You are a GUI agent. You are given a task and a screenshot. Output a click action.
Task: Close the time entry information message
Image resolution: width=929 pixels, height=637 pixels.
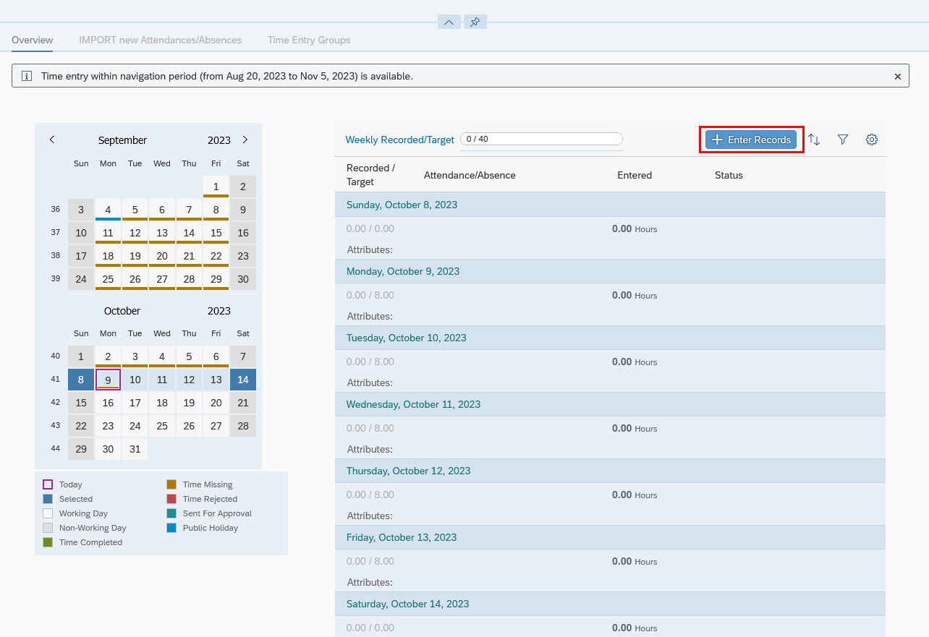point(897,76)
